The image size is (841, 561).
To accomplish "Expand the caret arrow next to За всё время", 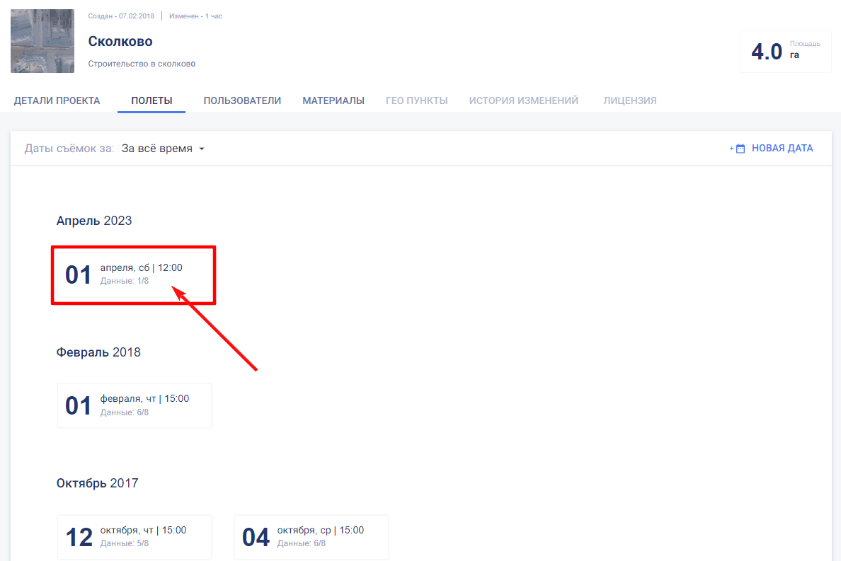I will tap(202, 149).
